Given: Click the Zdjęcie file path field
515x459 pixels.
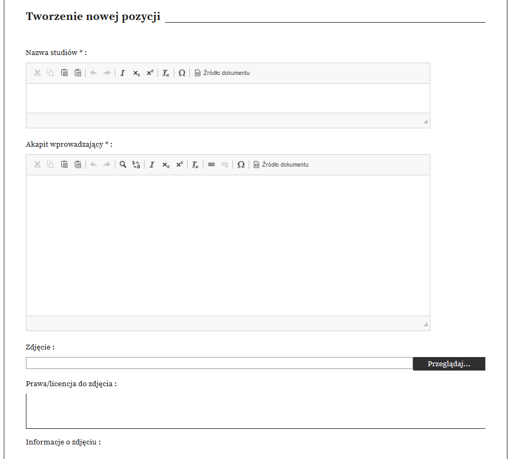Looking at the screenshot, I should coord(219,363).
